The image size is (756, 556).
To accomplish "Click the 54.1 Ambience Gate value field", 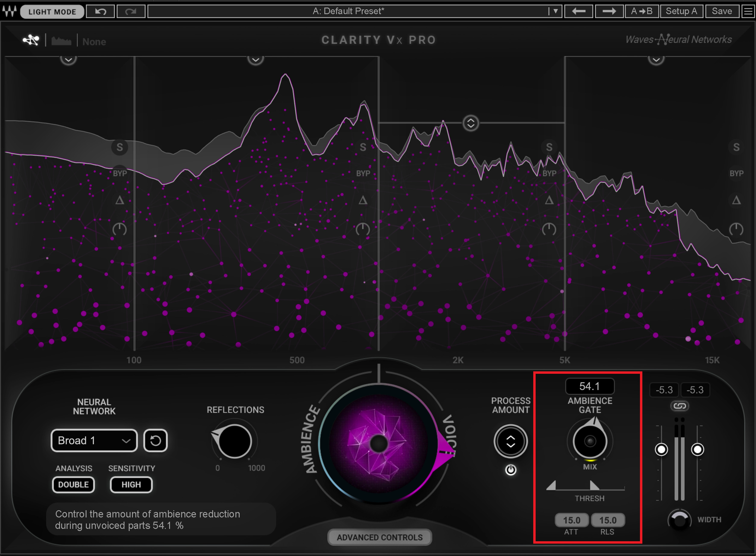I will pos(590,386).
